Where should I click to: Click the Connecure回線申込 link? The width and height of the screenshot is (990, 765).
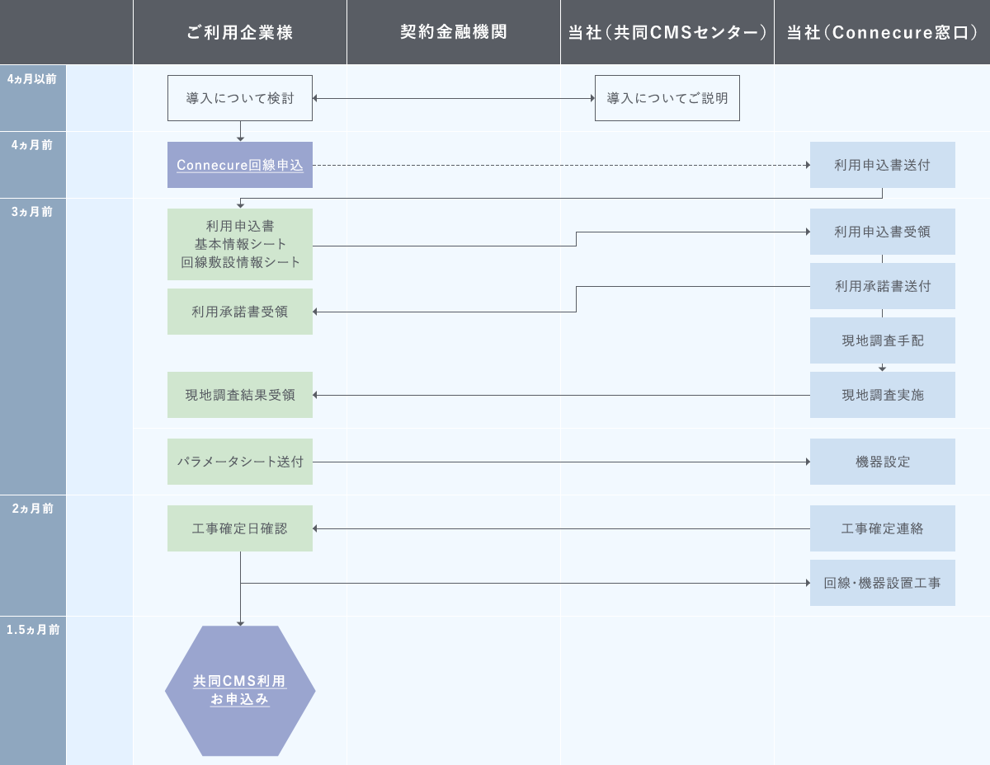pos(240,165)
